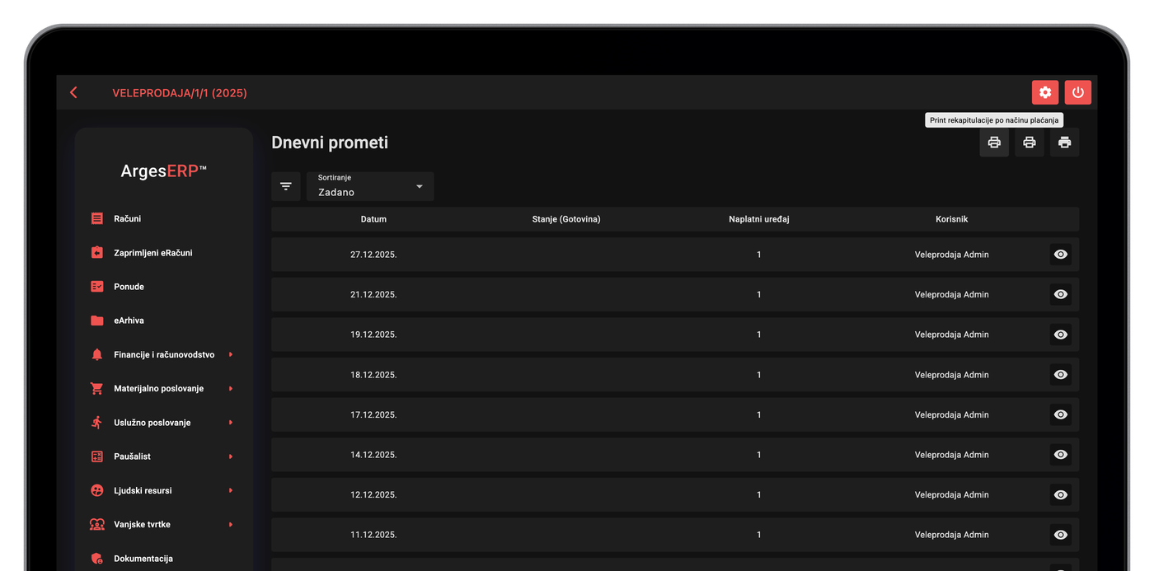Open eye icon for 14.12.2025. row
The width and height of the screenshot is (1154, 571).
pos(1061,455)
